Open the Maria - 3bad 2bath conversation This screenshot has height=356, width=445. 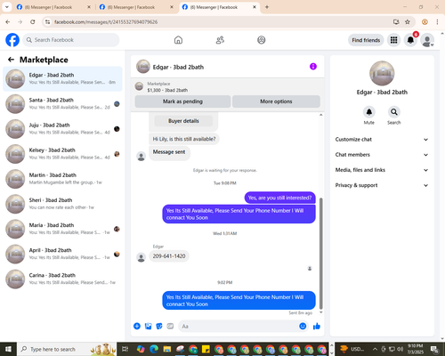pos(62,229)
